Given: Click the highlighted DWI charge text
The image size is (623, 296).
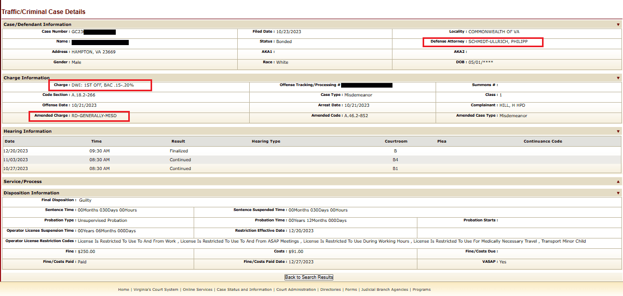Looking at the screenshot, I should pos(102,85).
